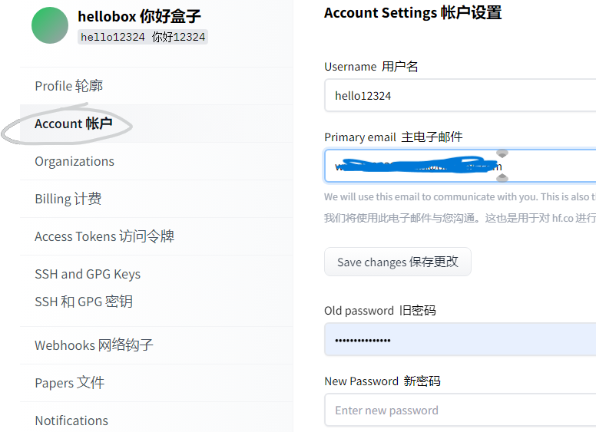Click the hellobox profile name

click(139, 17)
